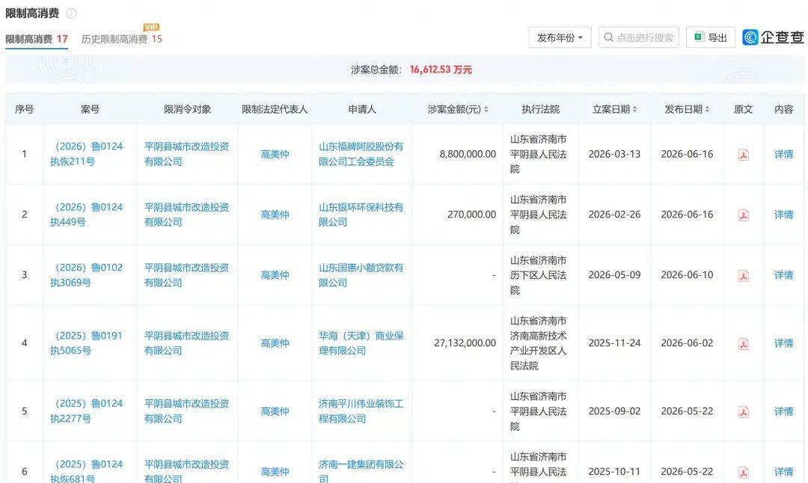Open applicant 济南一建集团有限公司
The image size is (808, 483).
[361, 471]
